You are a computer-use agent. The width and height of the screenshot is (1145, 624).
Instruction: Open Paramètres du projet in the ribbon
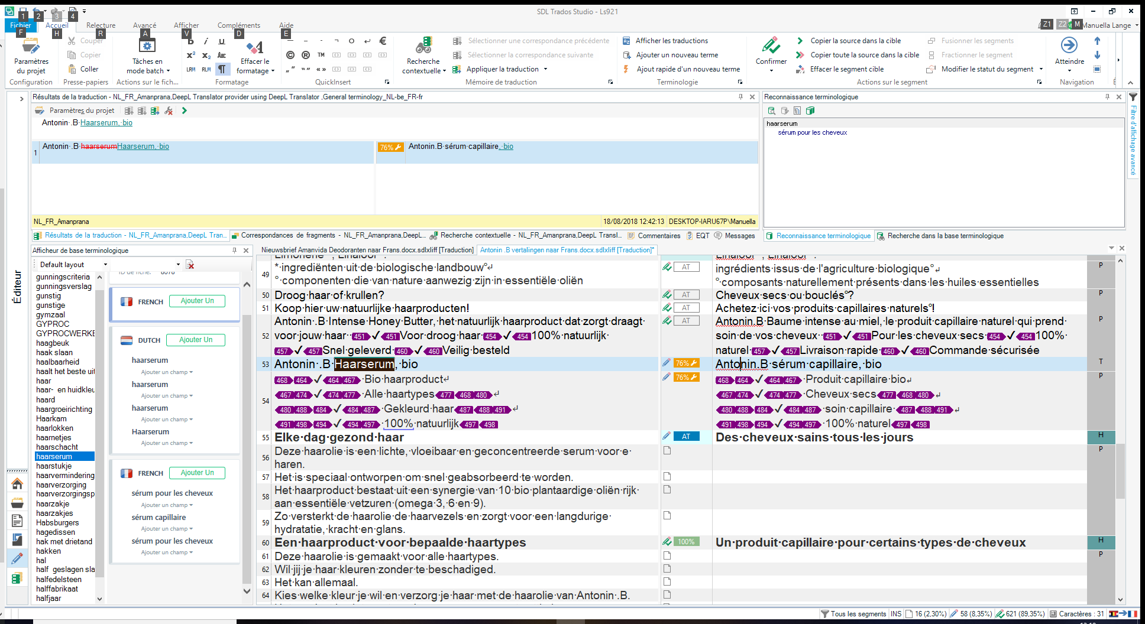pyautogui.click(x=31, y=56)
